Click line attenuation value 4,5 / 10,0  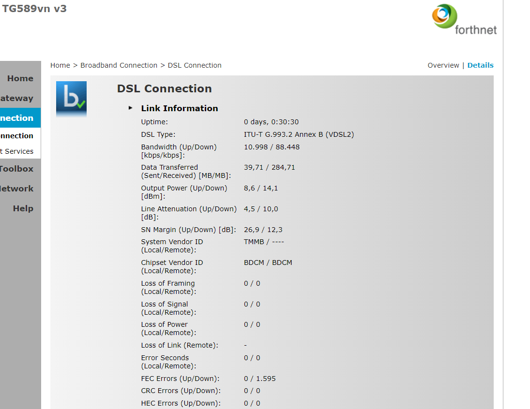(x=261, y=209)
